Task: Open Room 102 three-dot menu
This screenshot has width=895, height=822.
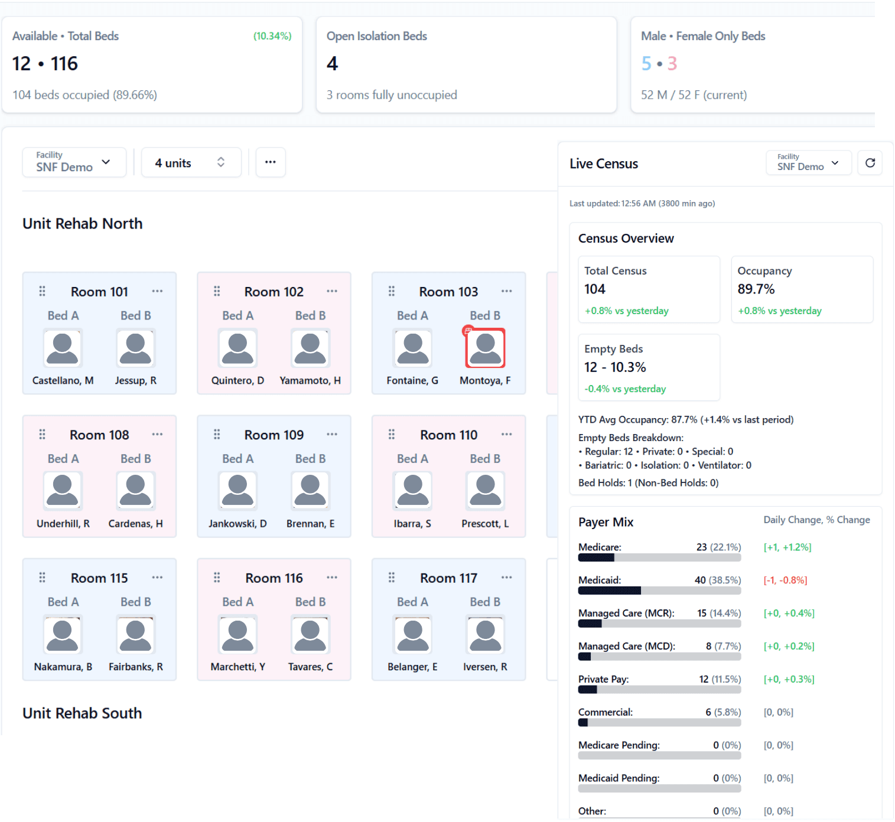Action: pos(332,291)
